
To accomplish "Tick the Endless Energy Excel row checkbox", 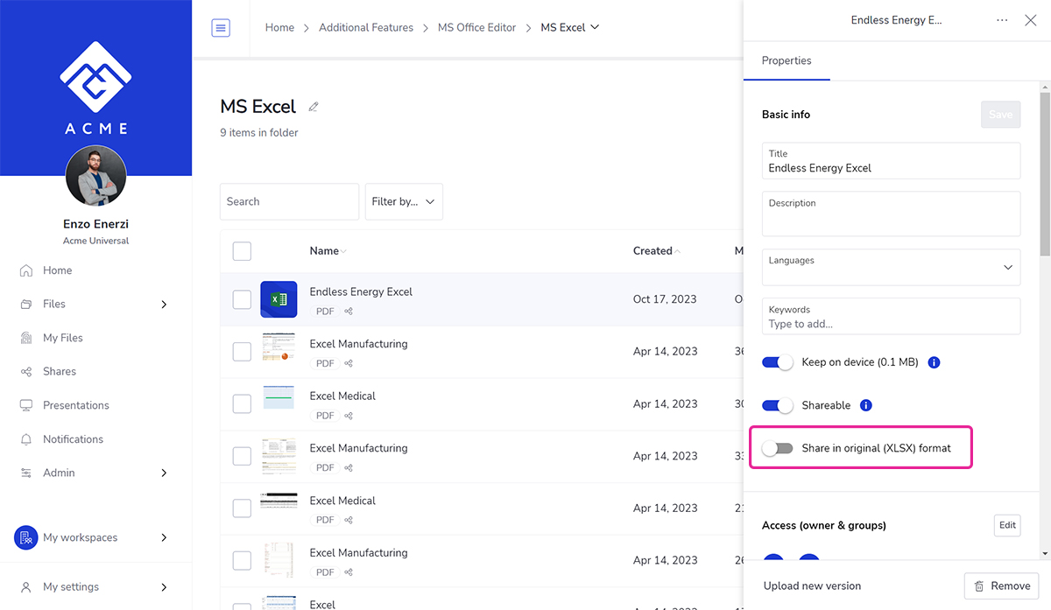I will click(242, 299).
